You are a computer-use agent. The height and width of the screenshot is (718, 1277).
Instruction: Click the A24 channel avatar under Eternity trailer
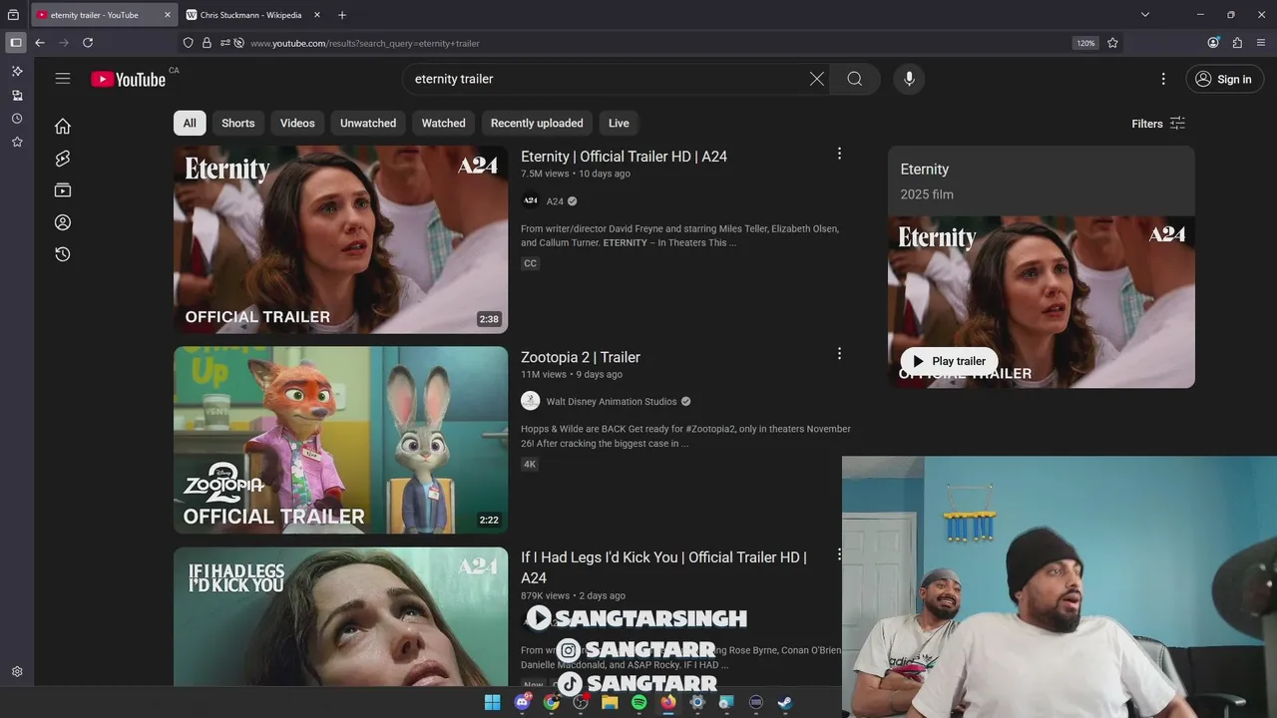(531, 200)
